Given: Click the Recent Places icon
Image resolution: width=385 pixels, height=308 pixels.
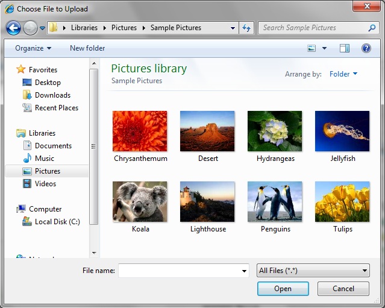Looking at the screenshot, I should 27,107.
